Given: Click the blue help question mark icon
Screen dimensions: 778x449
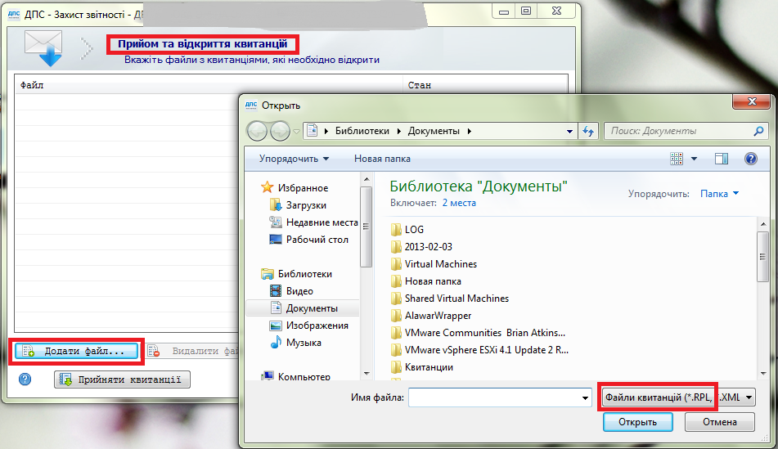Looking at the screenshot, I should [x=25, y=379].
